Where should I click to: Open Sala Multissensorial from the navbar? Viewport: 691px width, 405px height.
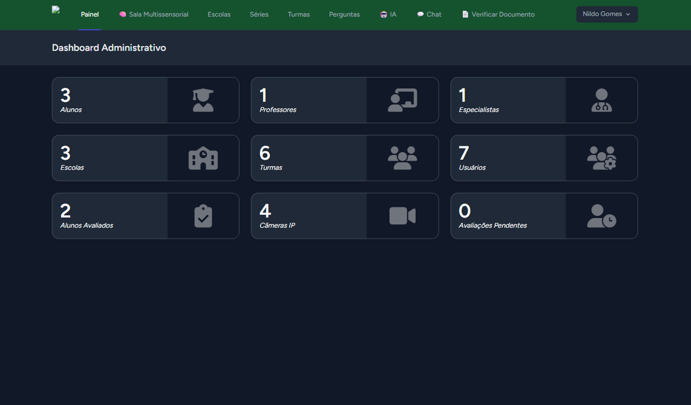154,14
